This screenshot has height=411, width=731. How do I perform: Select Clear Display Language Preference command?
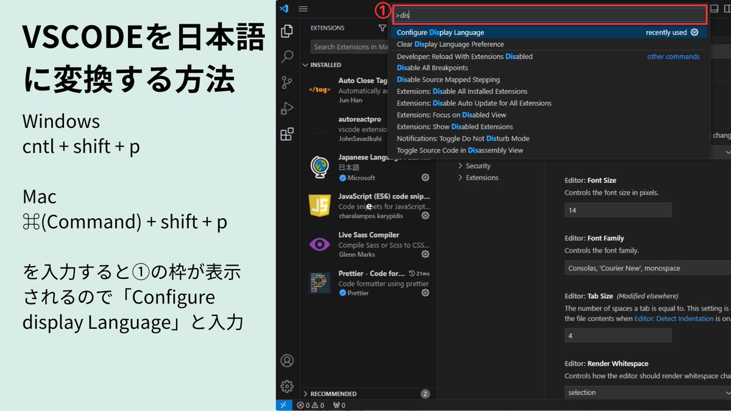click(549, 44)
